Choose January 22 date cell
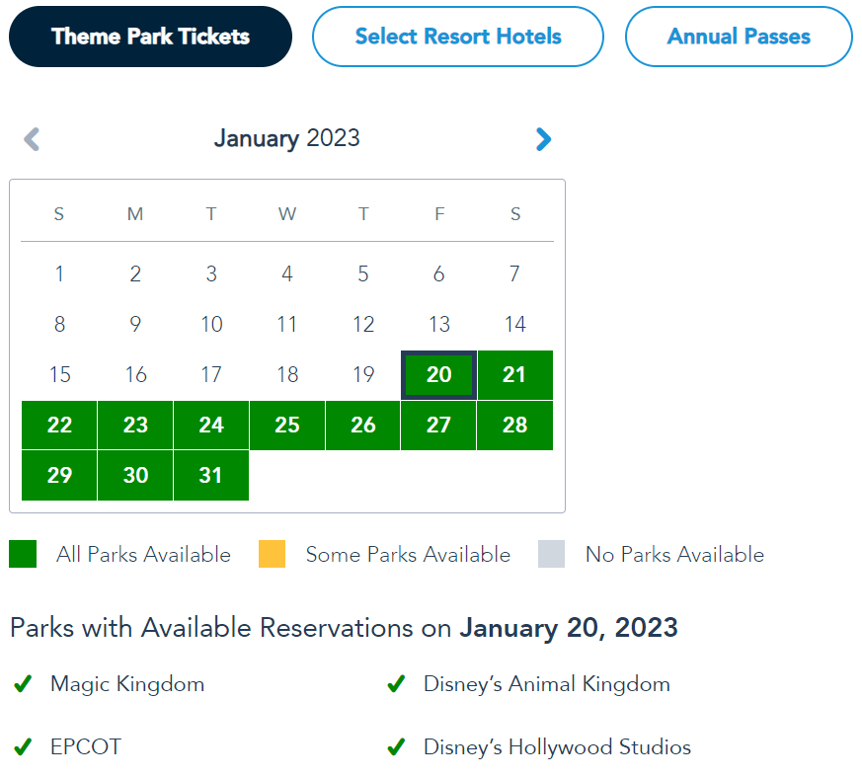This screenshot has width=862, height=778. pos(59,426)
